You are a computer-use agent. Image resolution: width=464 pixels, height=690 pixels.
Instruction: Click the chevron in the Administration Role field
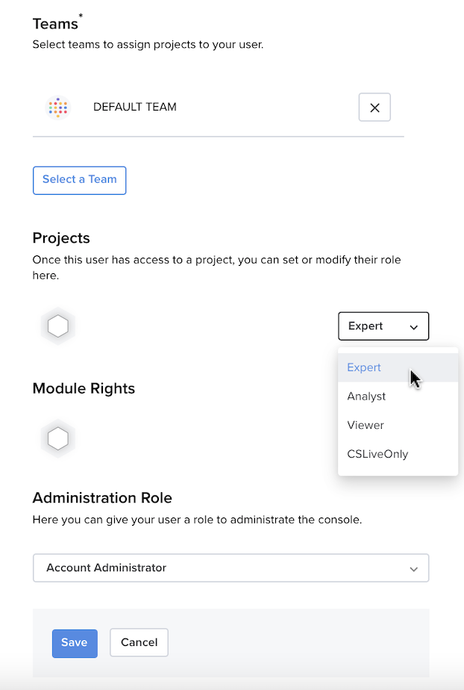(413, 570)
